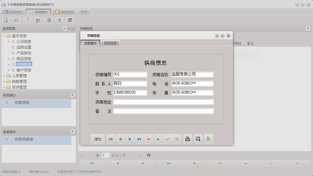The height and width of the screenshot is (176, 313).
Task: Open the 系统导航 tab
Action: [x=13, y=12]
